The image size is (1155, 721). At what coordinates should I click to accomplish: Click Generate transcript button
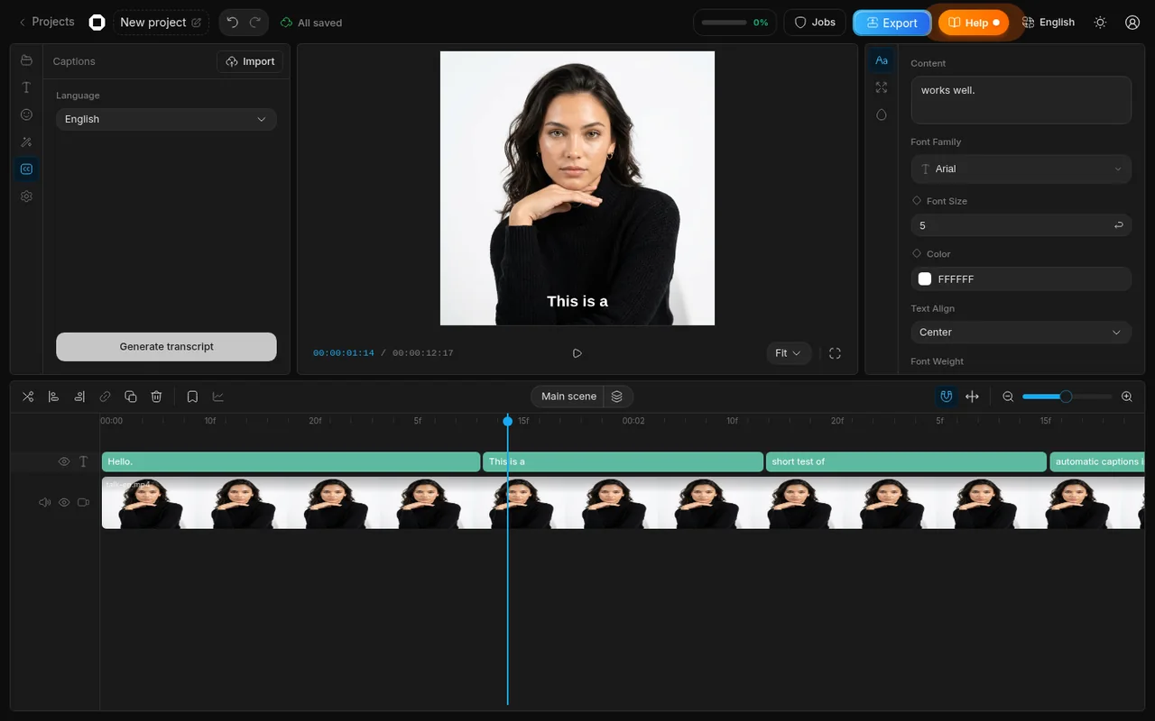[166, 347]
